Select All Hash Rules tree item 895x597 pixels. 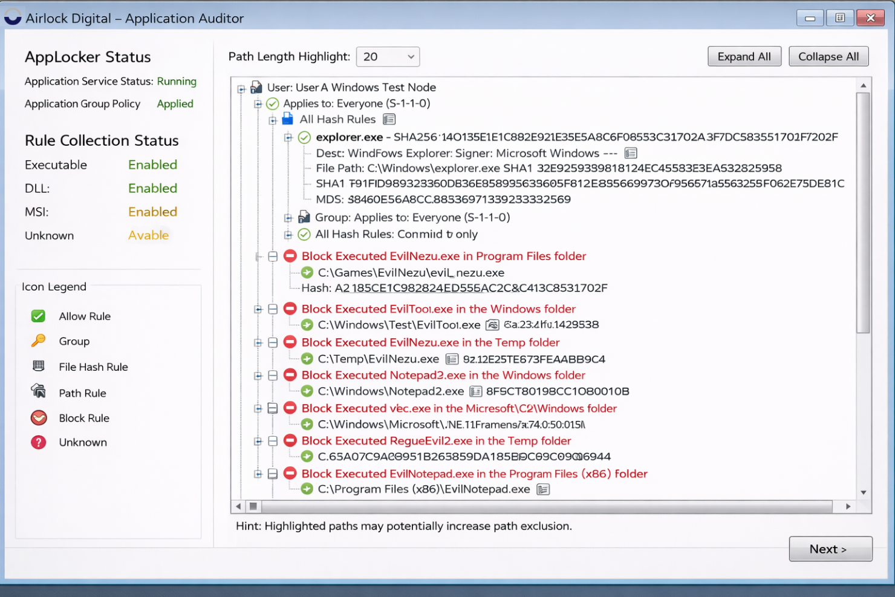pyautogui.click(x=337, y=120)
